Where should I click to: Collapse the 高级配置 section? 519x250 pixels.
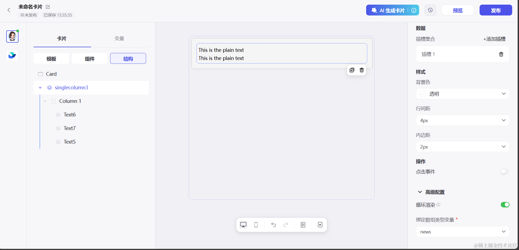point(420,192)
